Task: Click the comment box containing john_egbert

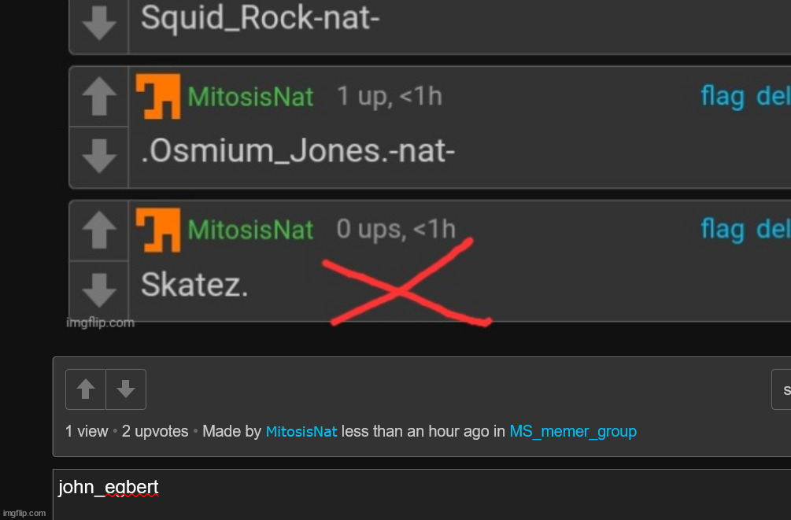Action: coord(422,495)
